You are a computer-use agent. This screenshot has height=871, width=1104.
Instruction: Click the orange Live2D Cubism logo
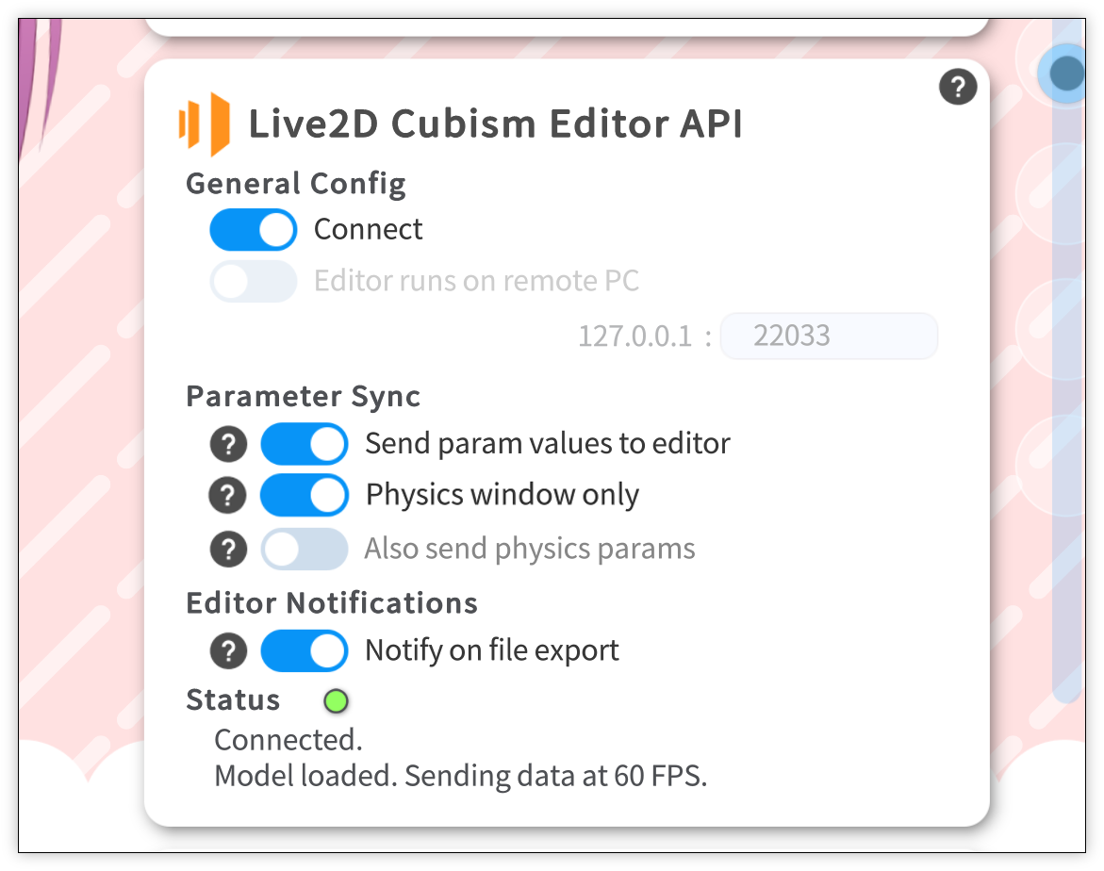coord(205,124)
